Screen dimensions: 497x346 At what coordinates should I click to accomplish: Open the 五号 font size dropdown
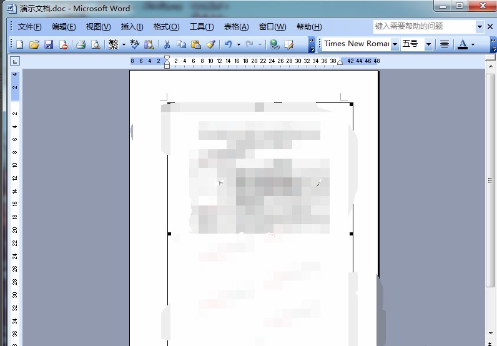coord(428,44)
